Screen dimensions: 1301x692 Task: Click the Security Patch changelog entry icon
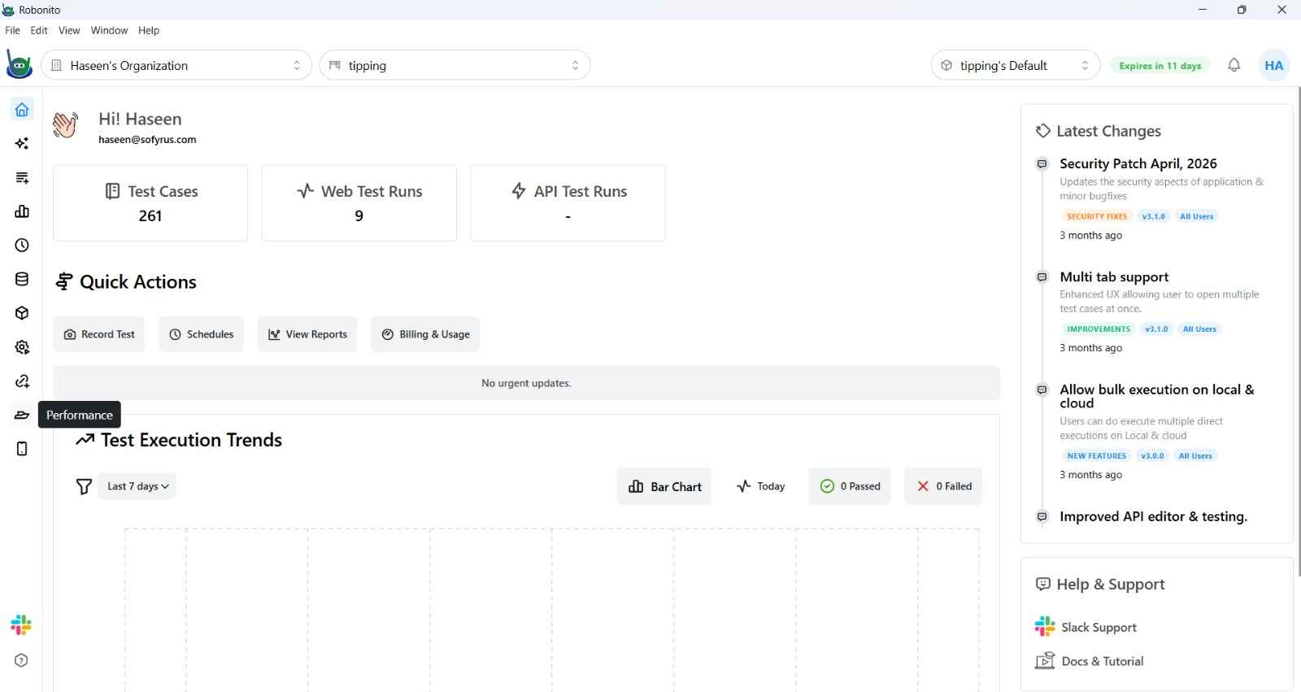coord(1042,164)
